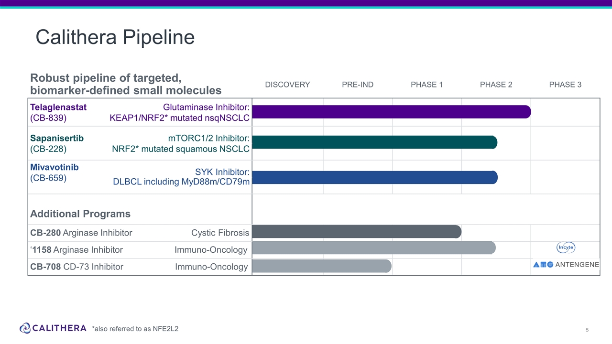Image resolution: width=612 pixels, height=344 pixels.
Task: Click the purple Telaglenastat progress bar
Action: point(391,111)
